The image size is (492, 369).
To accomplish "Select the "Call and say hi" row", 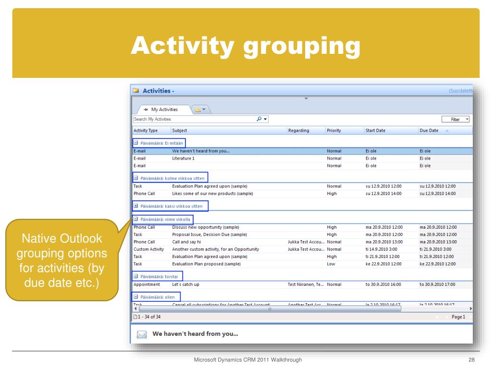I will pos(303,242).
